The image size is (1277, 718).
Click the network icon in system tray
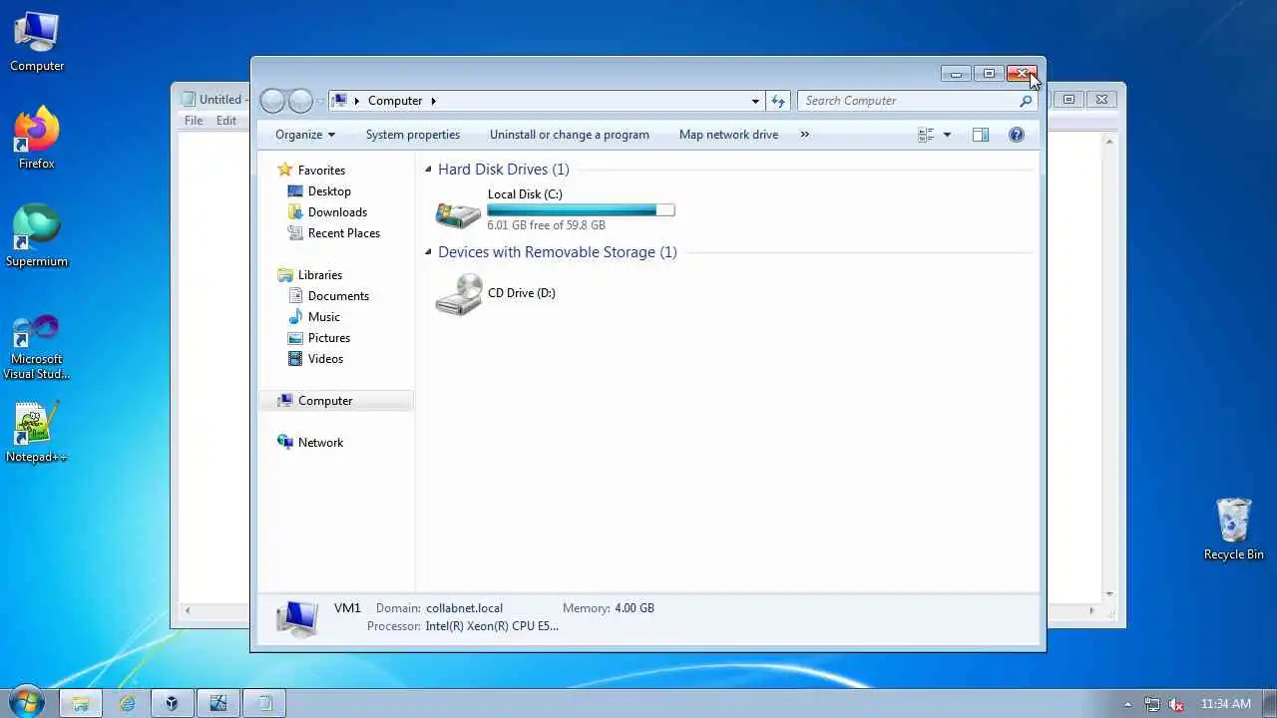click(x=1152, y=704)
